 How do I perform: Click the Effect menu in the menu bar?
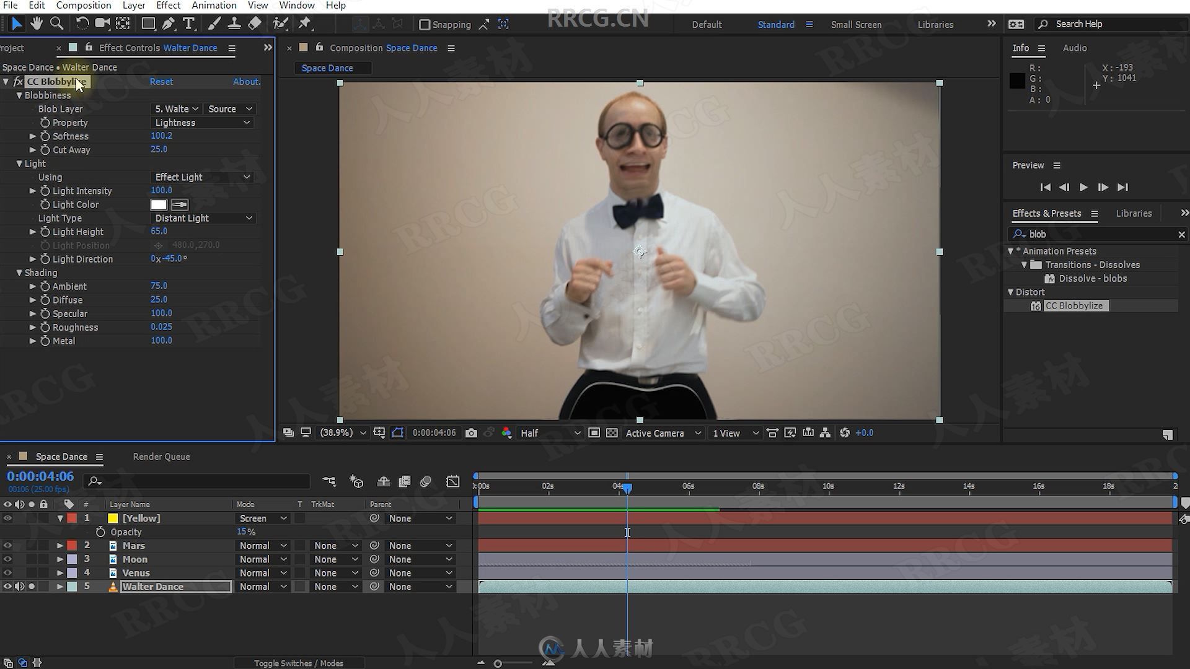(x=167, y=6)
